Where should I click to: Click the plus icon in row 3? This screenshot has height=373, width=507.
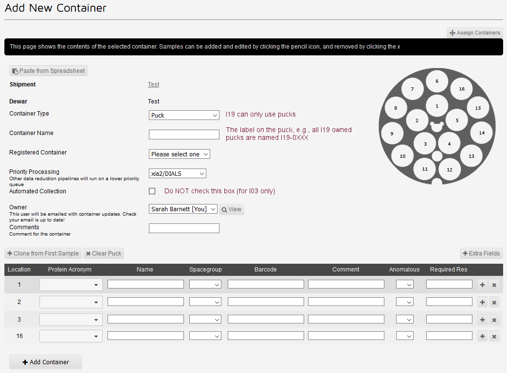(x=482, y=320)
